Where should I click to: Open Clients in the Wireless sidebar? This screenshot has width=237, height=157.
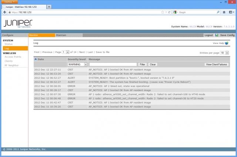[x=9, y=61]
